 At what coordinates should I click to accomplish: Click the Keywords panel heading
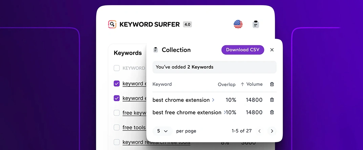[128, 53]
